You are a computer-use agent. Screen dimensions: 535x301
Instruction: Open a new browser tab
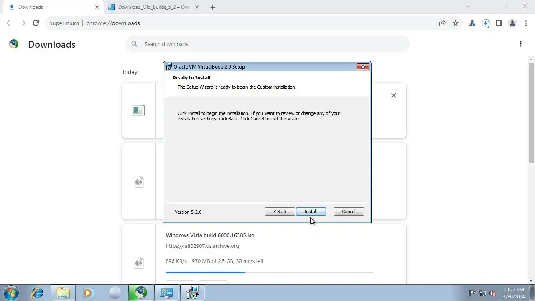(x=213, y=7)
